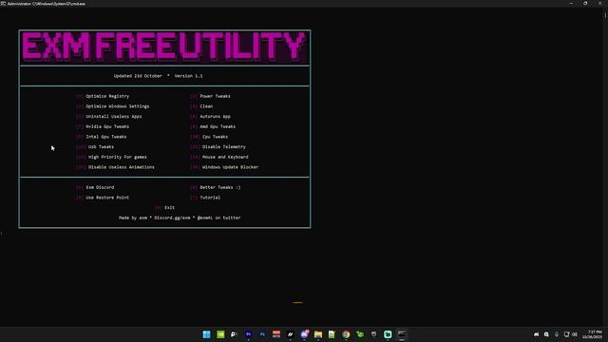
Task: Click the 'Clean' option text
Action: click(206, 106)
